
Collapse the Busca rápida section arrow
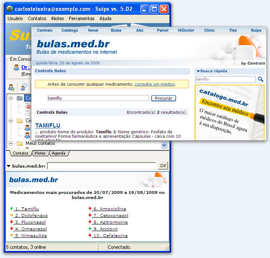tap(198, 71)
